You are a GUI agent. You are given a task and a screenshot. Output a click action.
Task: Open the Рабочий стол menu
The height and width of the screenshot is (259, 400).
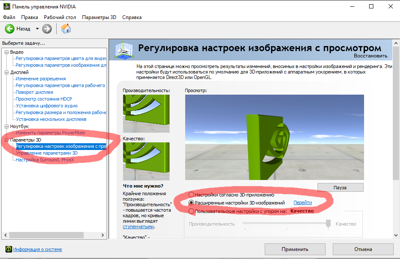click(x=60, y=17)
